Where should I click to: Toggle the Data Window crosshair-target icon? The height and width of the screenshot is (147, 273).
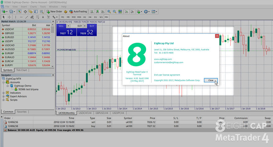pyautogui.click(x=25, y=12)
